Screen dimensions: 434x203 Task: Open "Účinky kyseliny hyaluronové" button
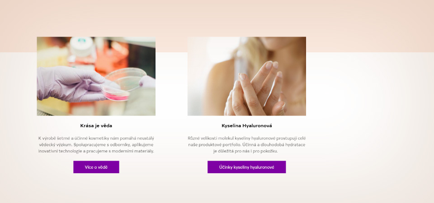click(247, 167)
